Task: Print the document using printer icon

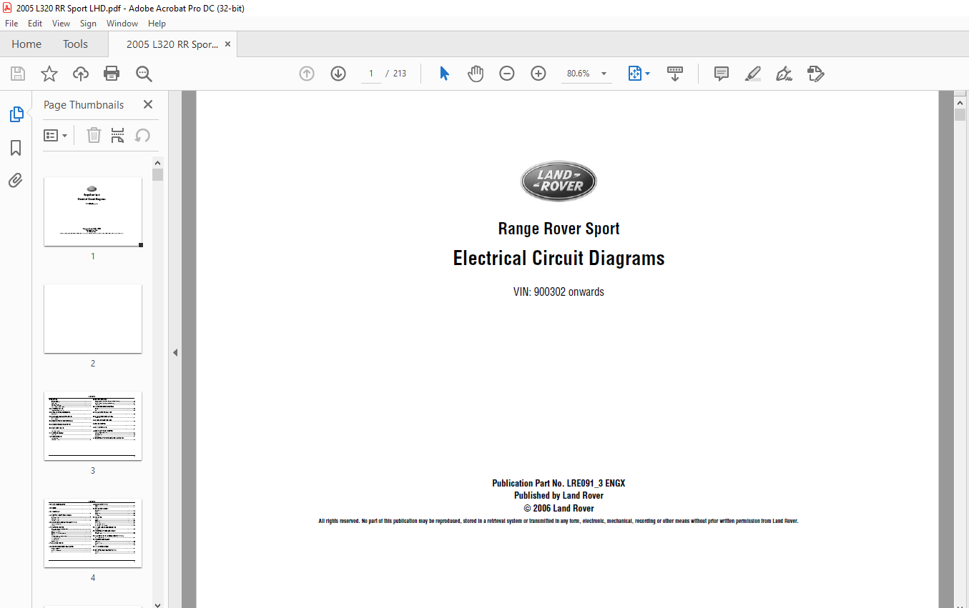Action: (112, 74)
